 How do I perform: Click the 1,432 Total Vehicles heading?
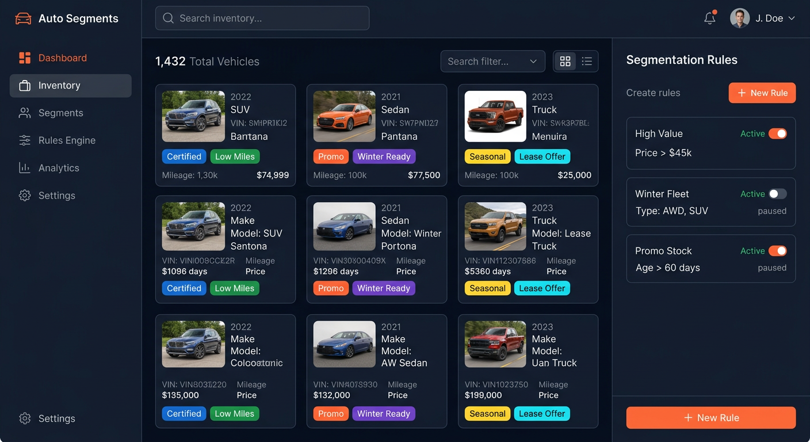pyautogui.click(x=207, y=62)
